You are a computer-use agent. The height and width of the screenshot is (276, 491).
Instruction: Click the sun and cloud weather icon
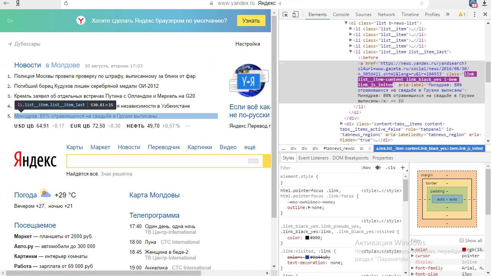coord(45,193)
